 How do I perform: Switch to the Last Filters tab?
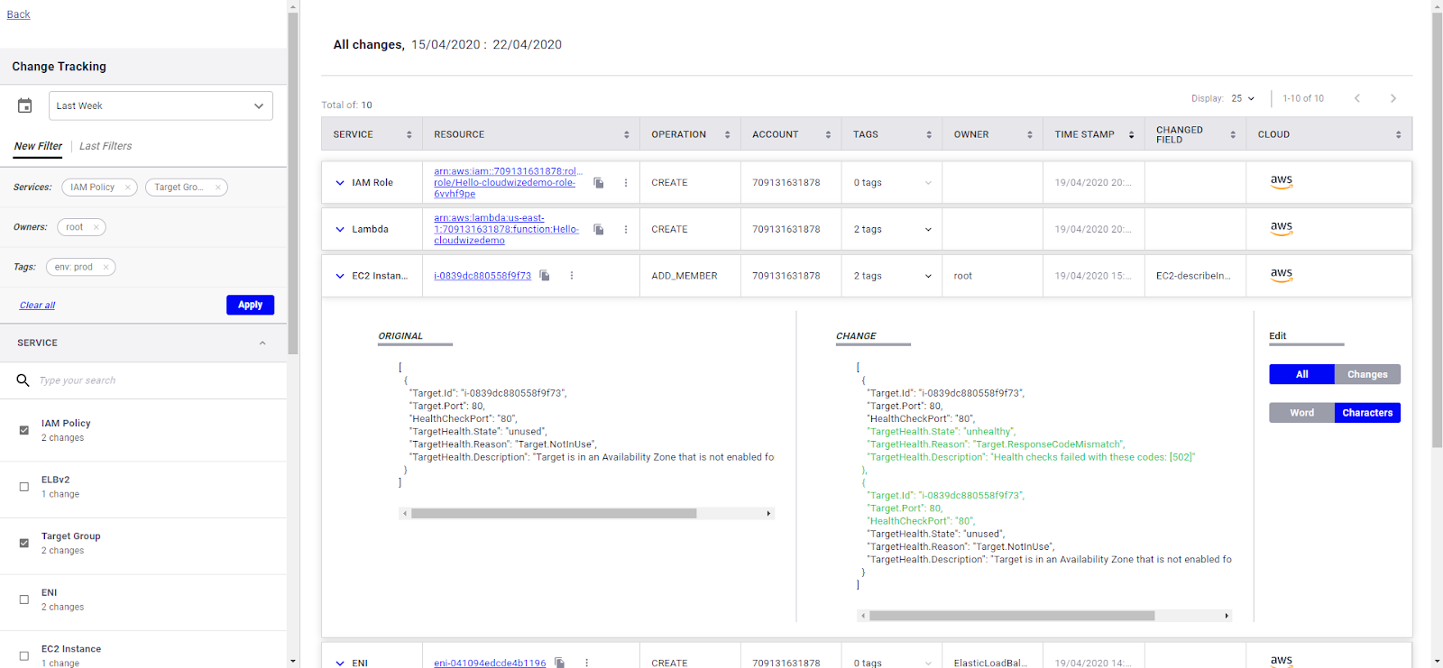(106, 146)
